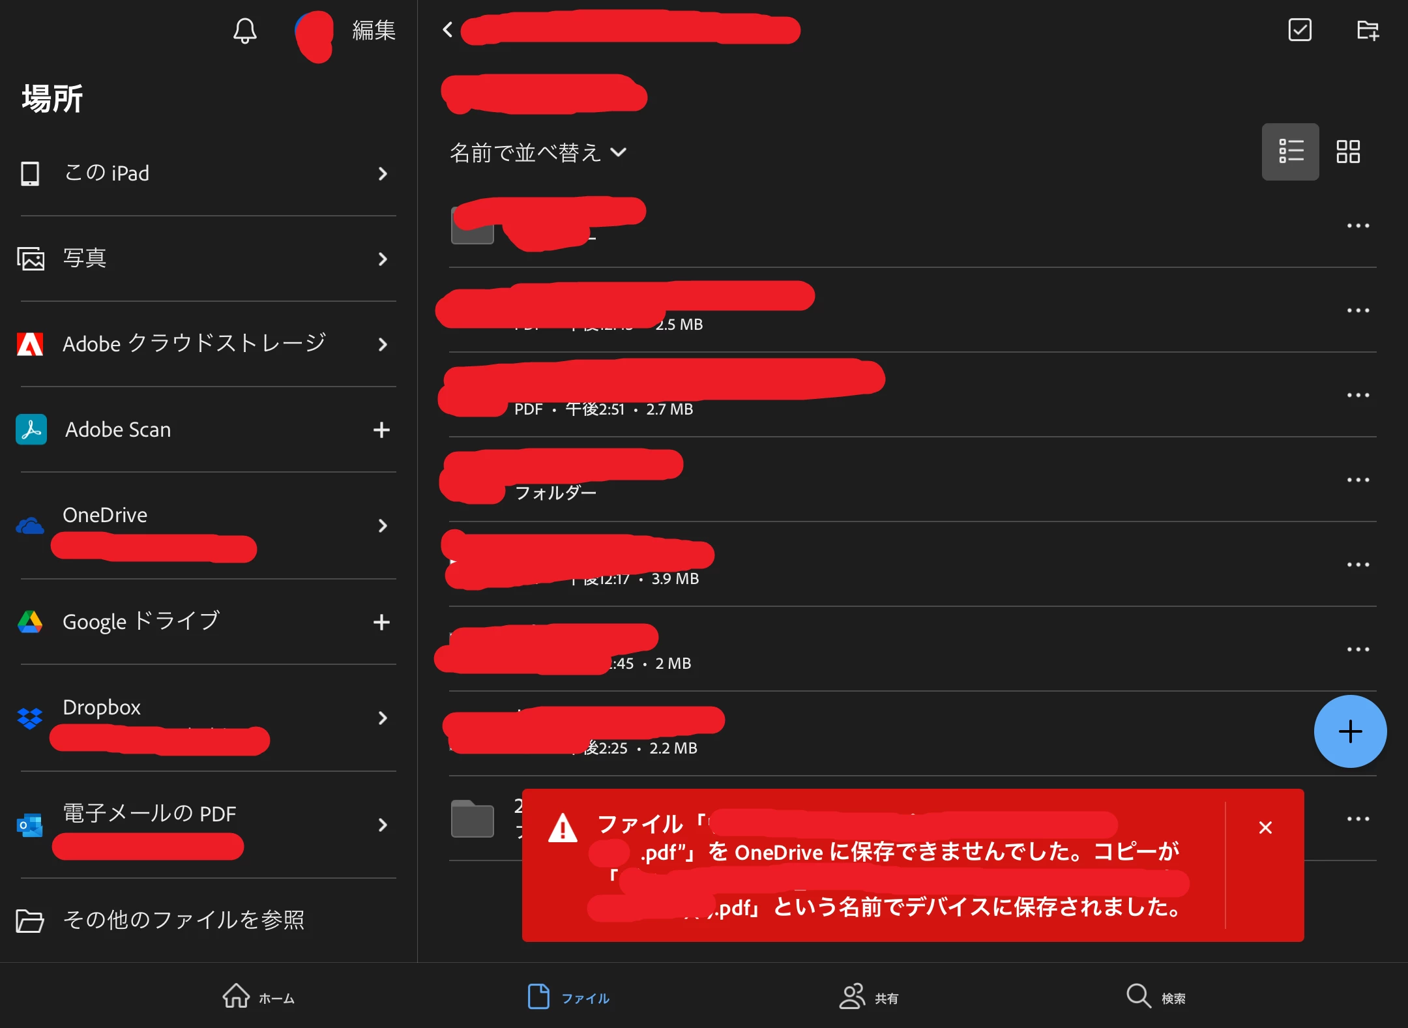The height and width of the screenshot is (1028, 1408).
Task: Add Adobe Scan account with plus
Action: pos(381,430)
